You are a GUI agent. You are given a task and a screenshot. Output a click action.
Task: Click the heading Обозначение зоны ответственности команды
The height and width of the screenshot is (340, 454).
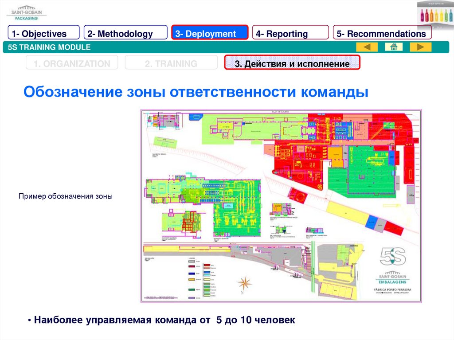(x=196, y=93)
